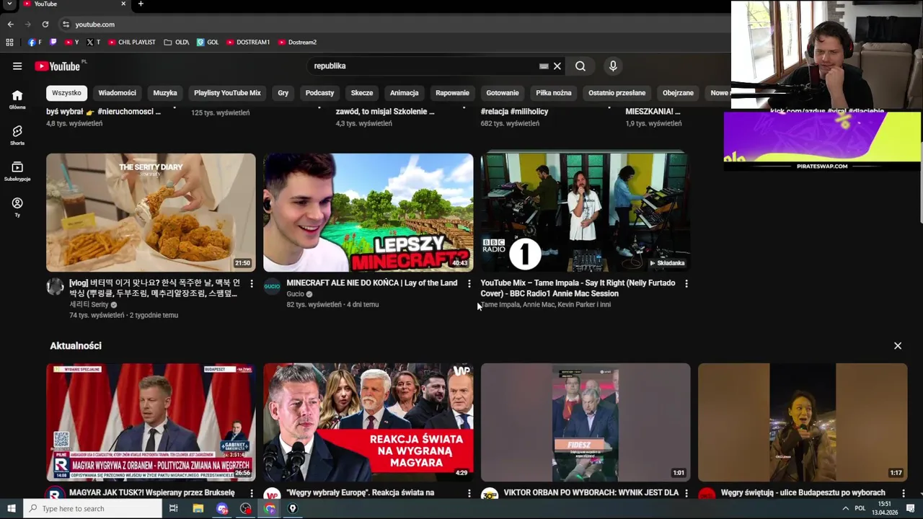Open the X bookmark labeled T

tap(94, 43)
